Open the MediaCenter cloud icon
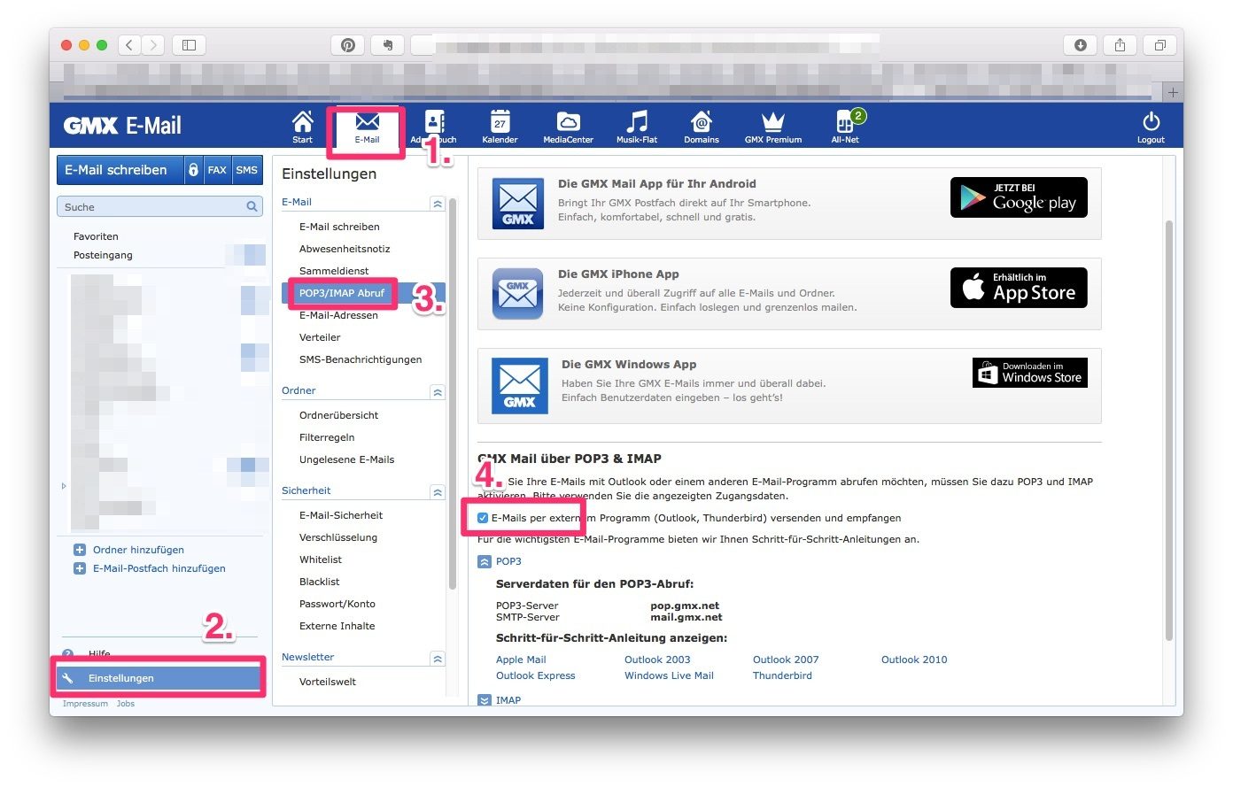1233x787 pixels. tap(568, 126)
